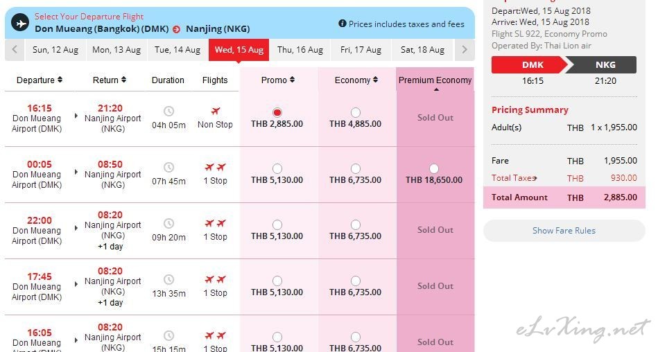
Task: Sort flights by Promo price column
Action: pyautogui.click(x=277, y=80)
